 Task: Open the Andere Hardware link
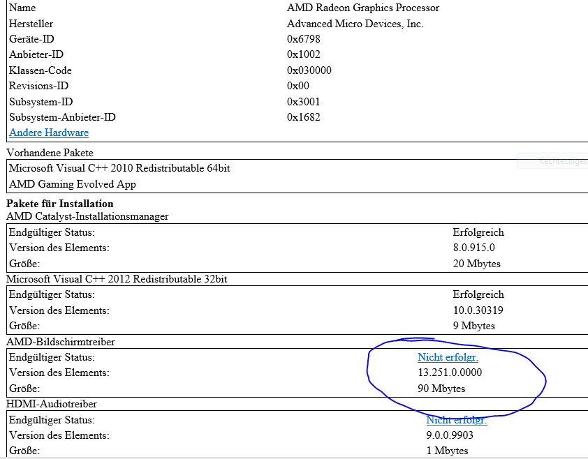(x=49, y=133)
